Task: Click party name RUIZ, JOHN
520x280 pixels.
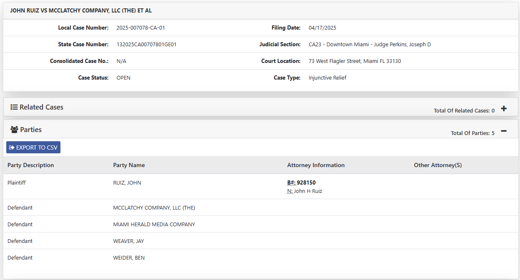Action: [x=127, y=182]
